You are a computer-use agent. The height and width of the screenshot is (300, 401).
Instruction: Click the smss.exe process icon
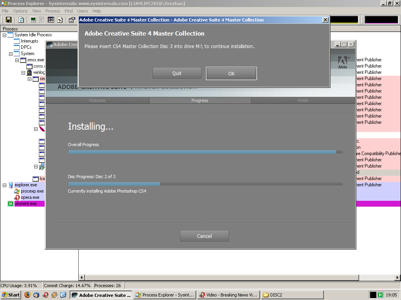(x=23, y=60)
